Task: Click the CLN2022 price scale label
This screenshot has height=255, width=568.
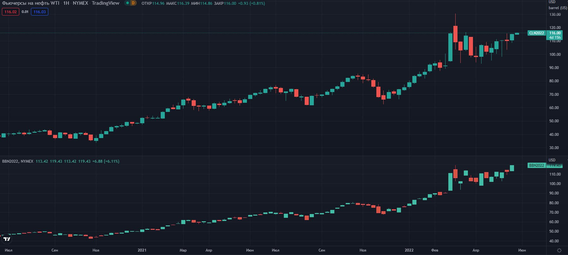Action: [537, 33]
